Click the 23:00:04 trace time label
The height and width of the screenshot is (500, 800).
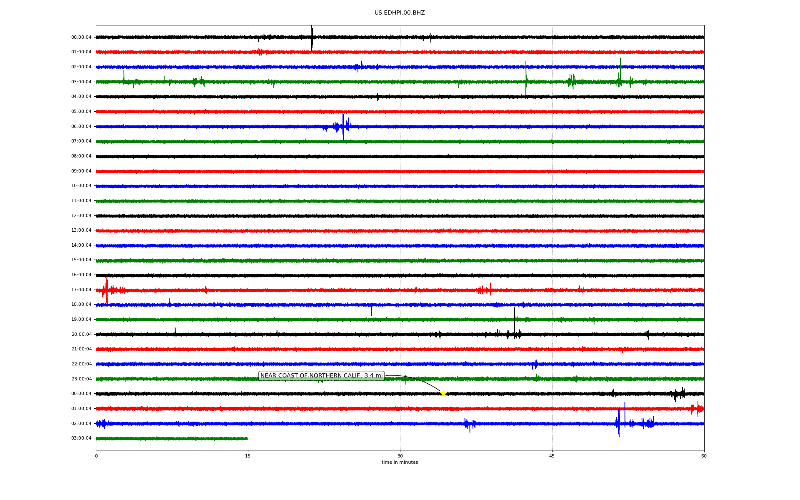coord(81,379)
